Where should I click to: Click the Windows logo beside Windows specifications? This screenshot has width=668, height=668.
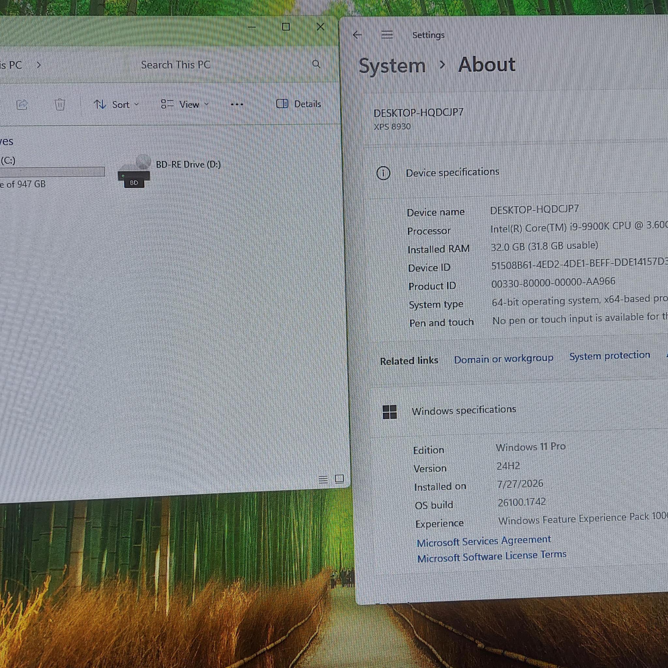pyautogui.click(x=390, y=412)
